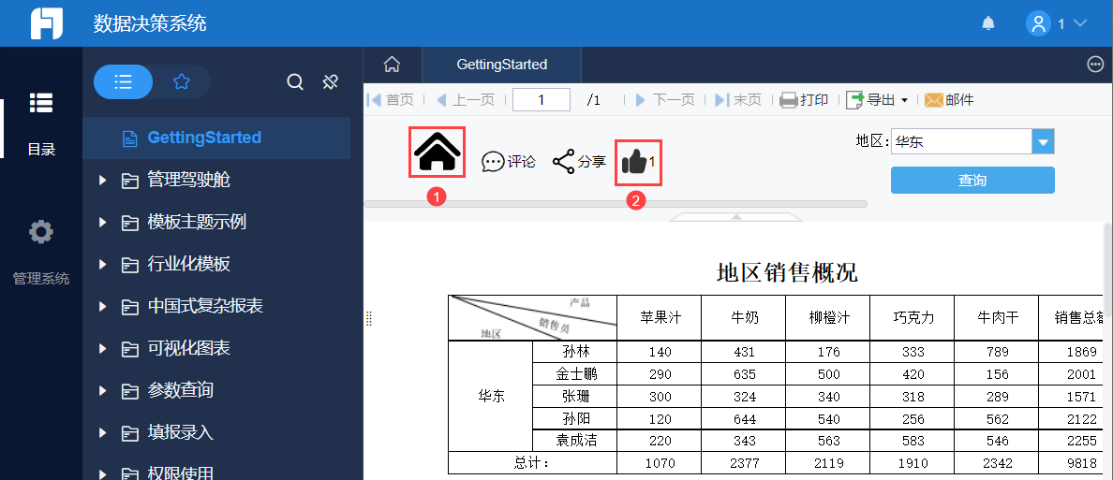The height and width of the screenshot is (480, 1113).
Task: Click the horizontal scrollbar under parameter pane
Action: tap(616, 204)
